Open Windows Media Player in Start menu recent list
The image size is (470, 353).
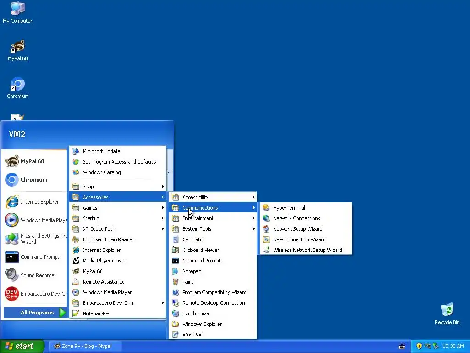[35, 220]
